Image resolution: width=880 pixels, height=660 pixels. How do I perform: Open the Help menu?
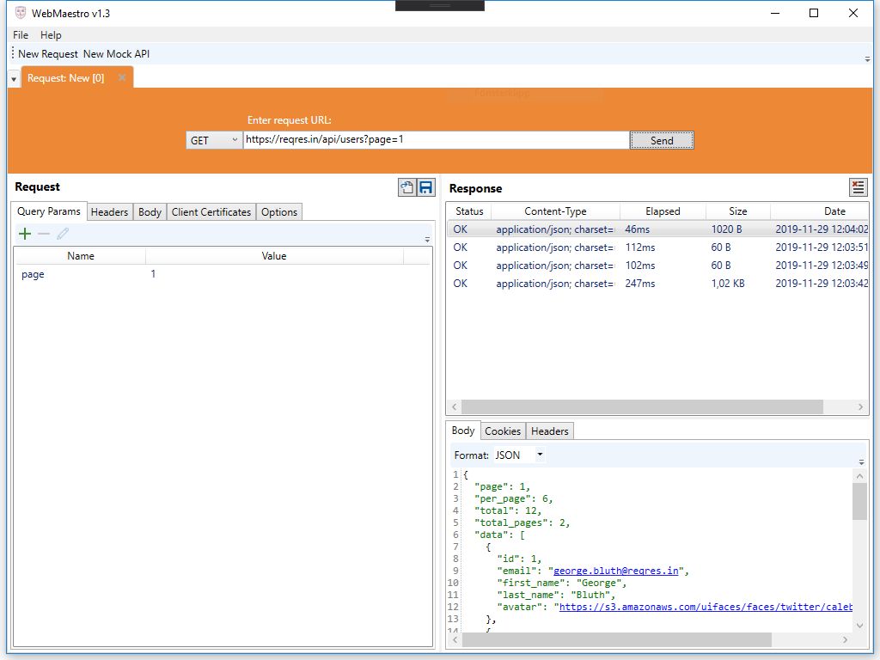51,35
